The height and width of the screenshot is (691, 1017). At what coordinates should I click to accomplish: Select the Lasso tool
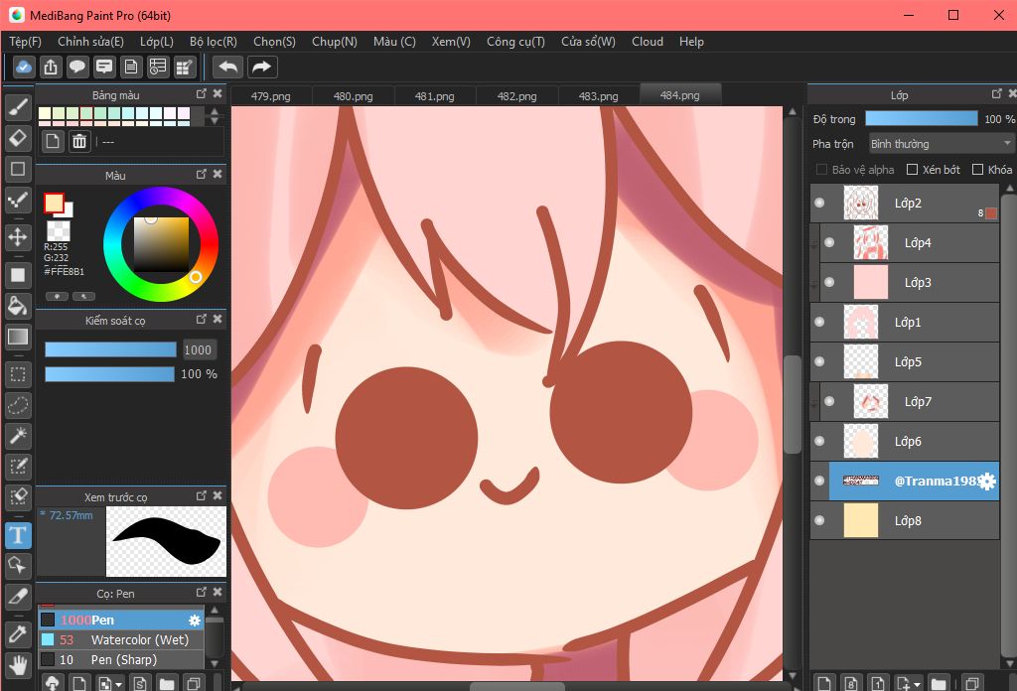(18, 405)
